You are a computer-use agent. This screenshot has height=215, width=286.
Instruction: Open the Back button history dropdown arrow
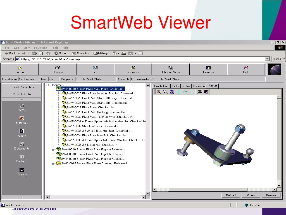[x=19, y=53]
